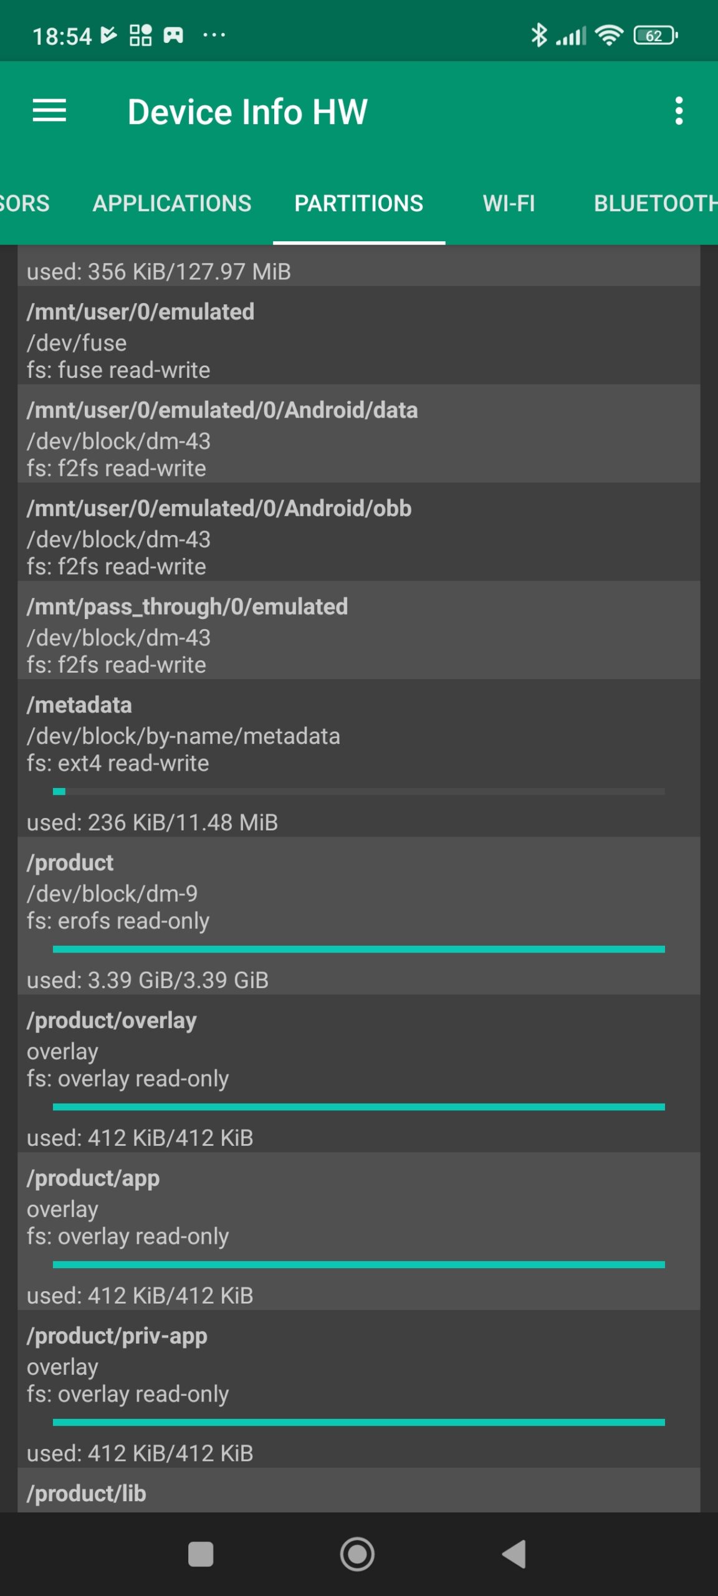Tap the /mnt/user/0/emulated/0/Android/data entry

tap(358, 440)
